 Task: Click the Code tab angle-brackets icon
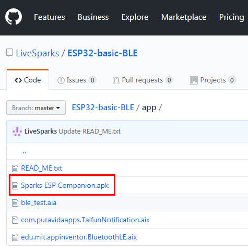[18, 80]
